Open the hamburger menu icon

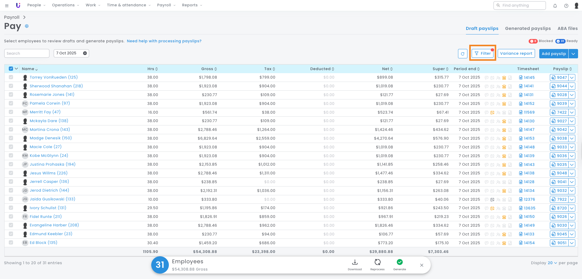7,5
